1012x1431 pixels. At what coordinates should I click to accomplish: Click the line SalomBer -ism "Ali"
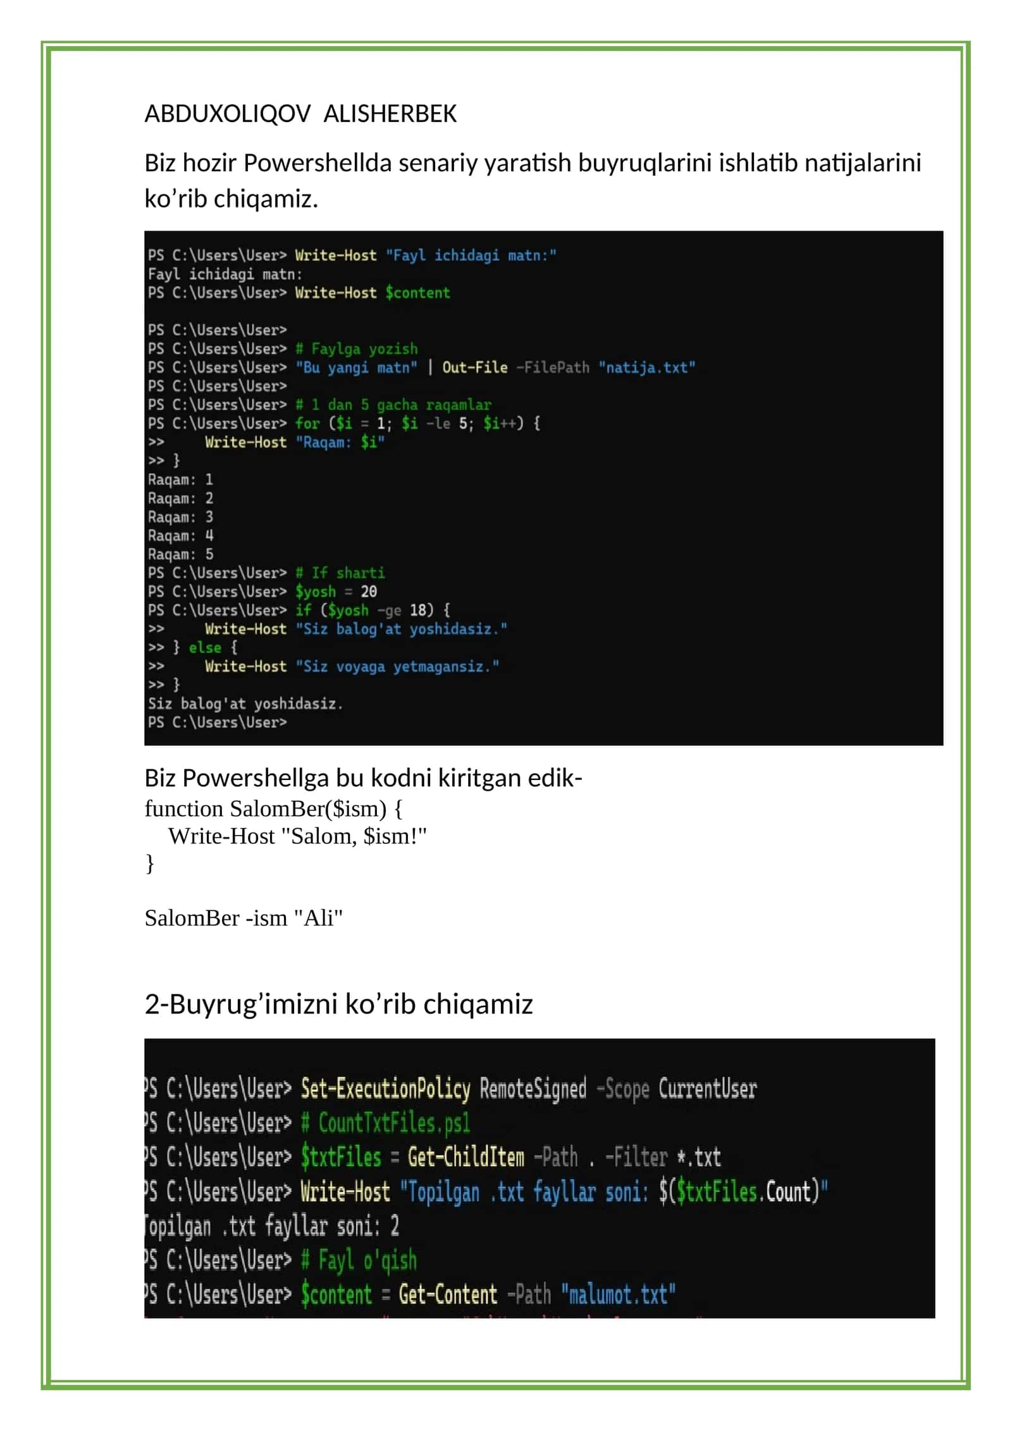click(244, 918)
